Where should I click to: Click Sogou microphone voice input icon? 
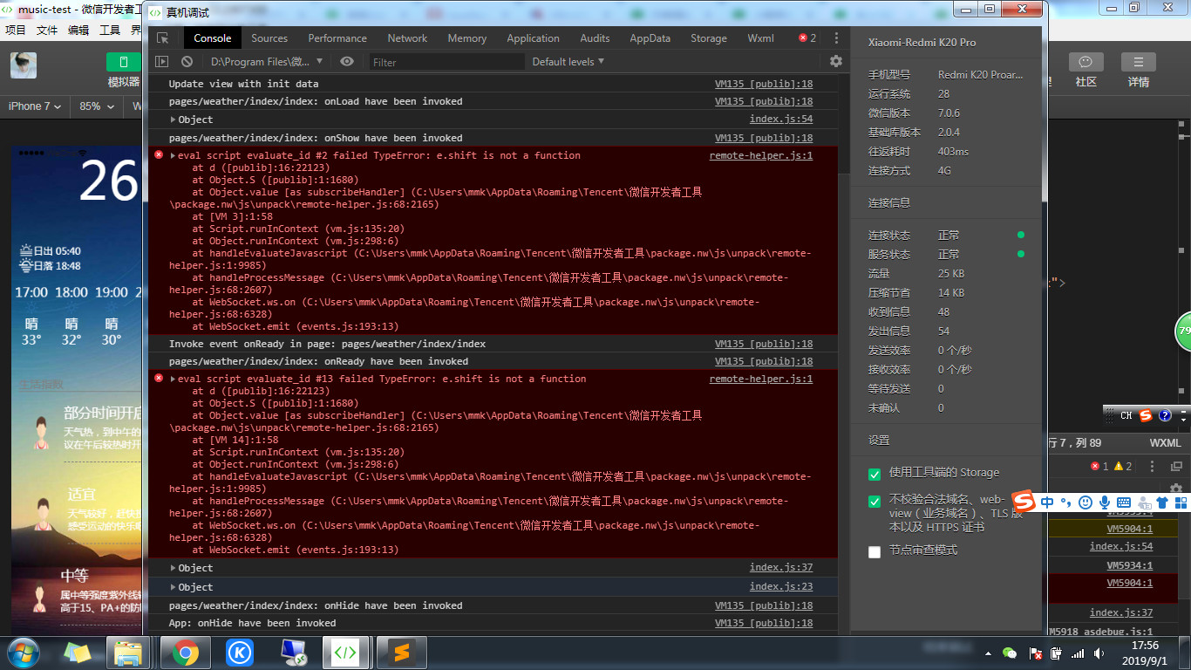click(1104, 502)
